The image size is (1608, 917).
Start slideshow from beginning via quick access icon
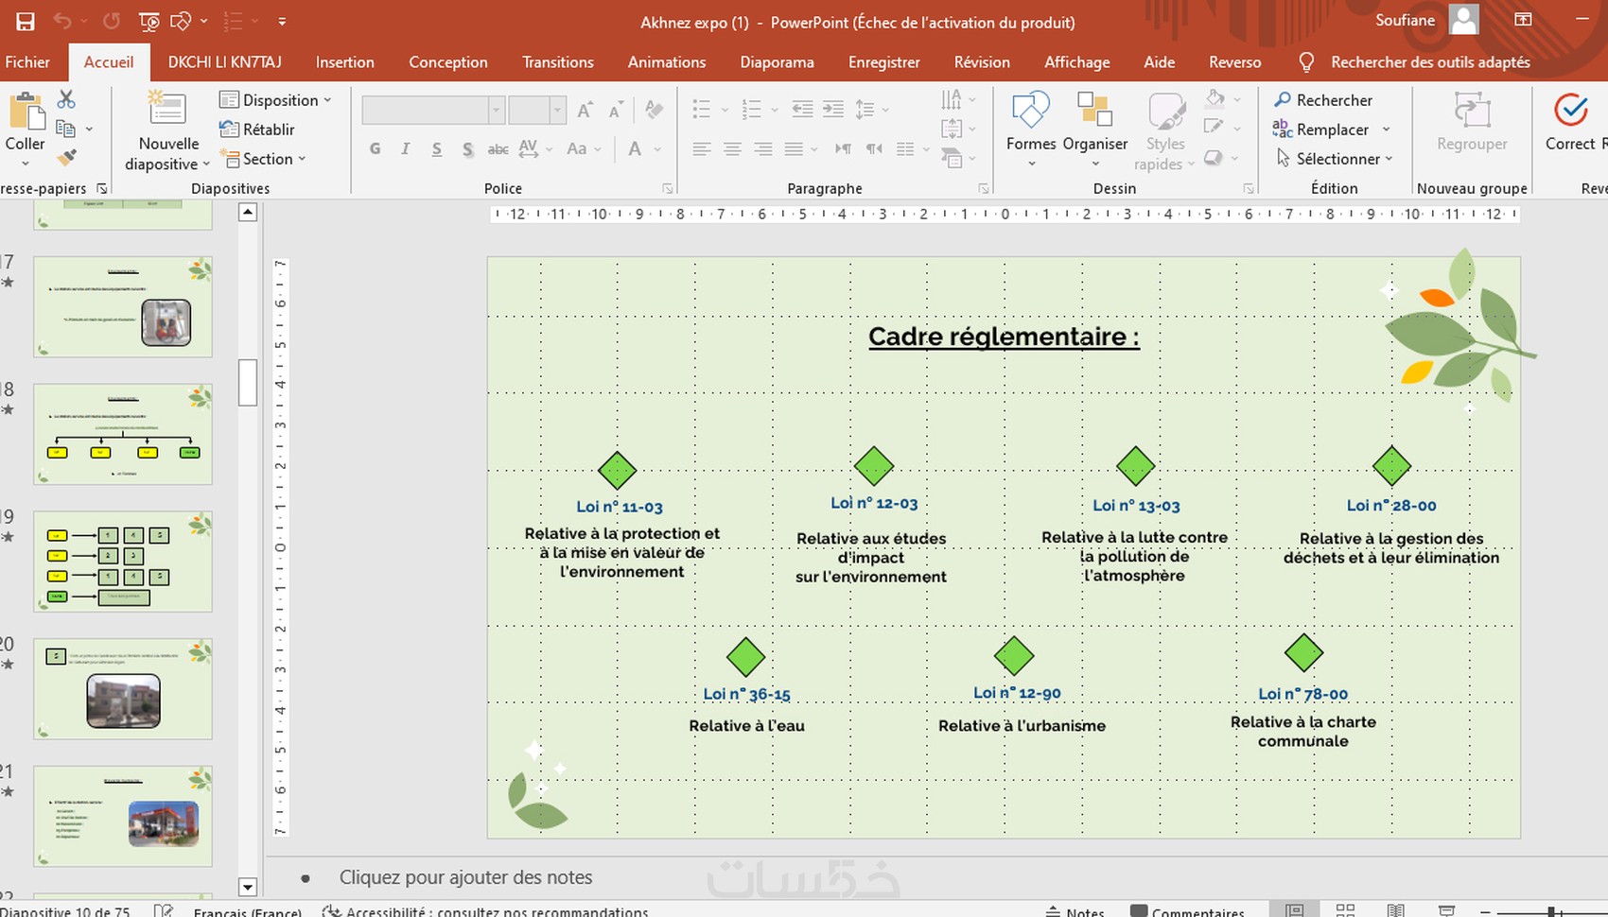click(x=149, y=21)
